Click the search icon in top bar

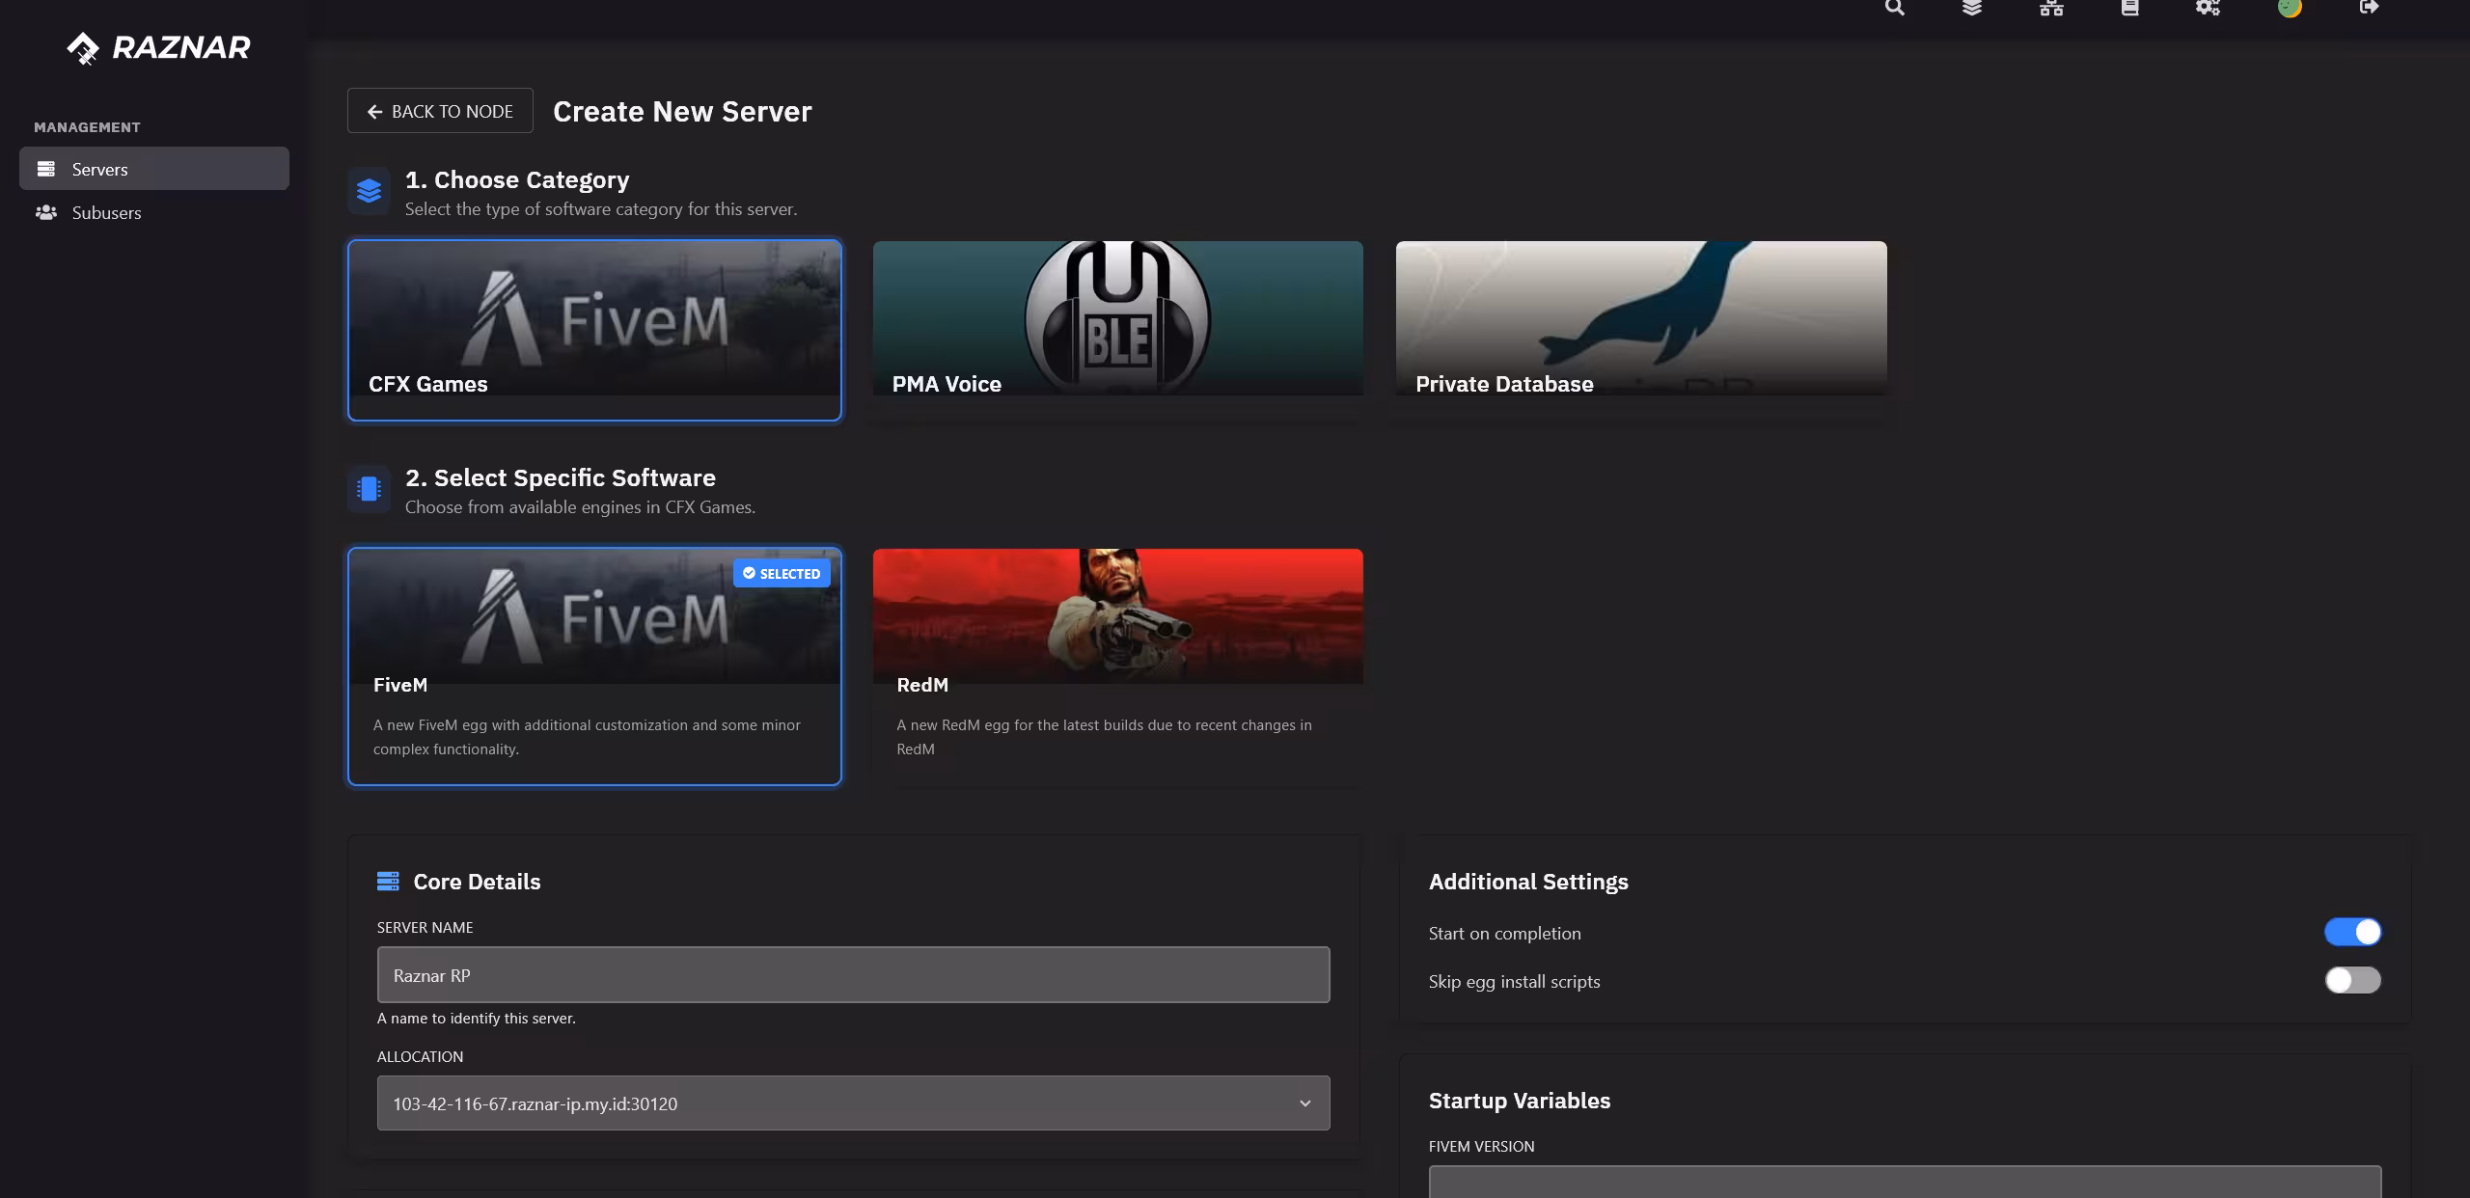[x=1894, y=8]
